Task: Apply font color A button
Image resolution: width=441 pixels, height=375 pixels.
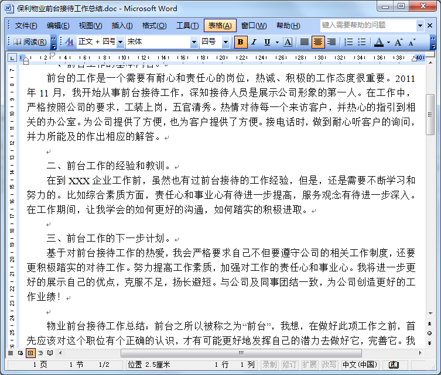Action: (x=379, y=42)
